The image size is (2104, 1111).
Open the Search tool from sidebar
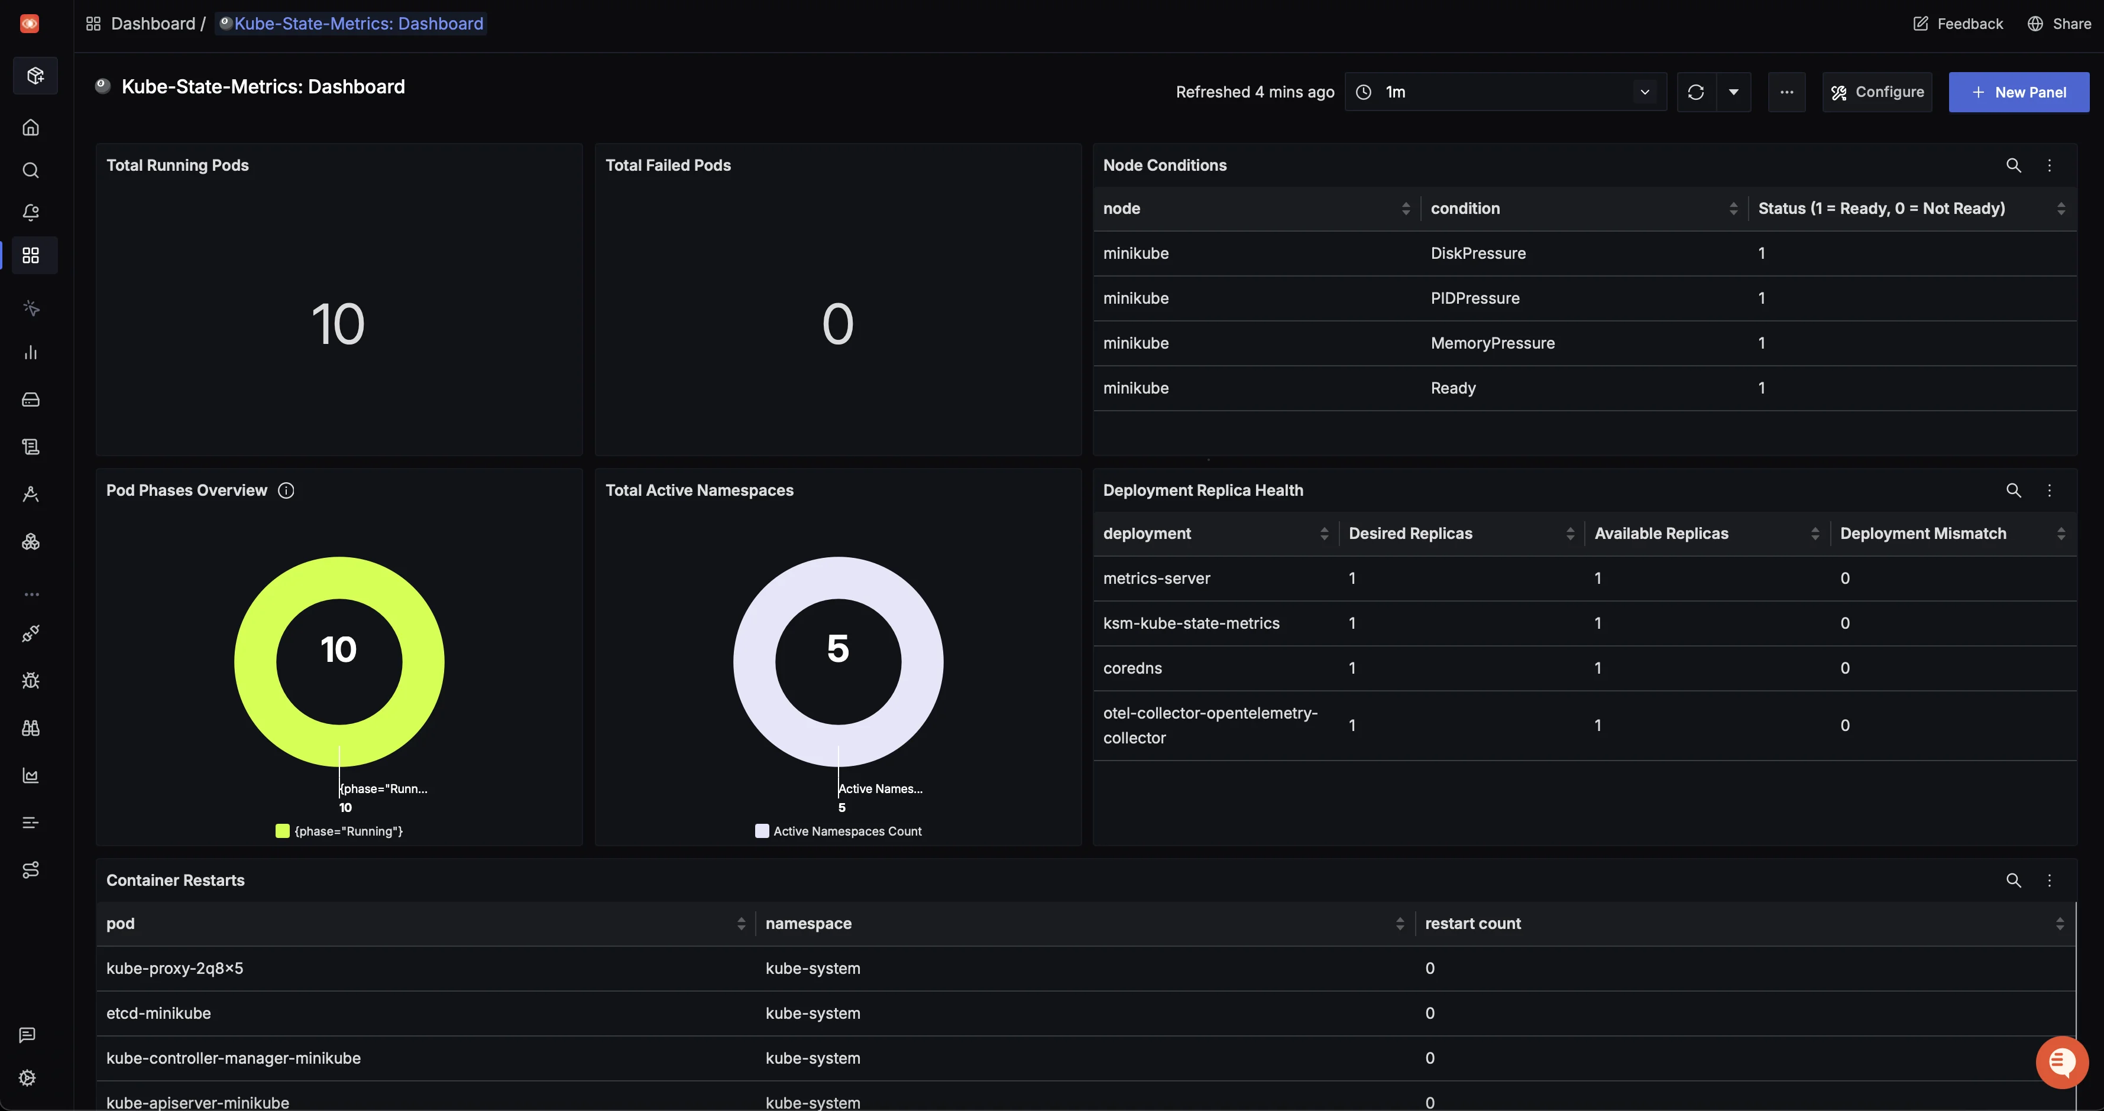point(31,170)
